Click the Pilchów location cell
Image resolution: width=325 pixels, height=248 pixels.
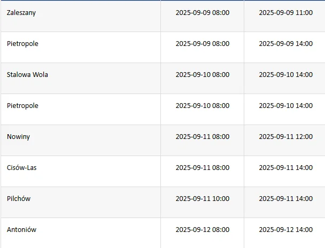[x=19, y=199]
